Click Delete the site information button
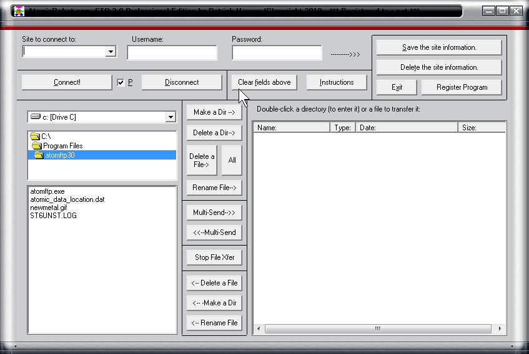Screen dimensions: 529x354 (439, 67)
